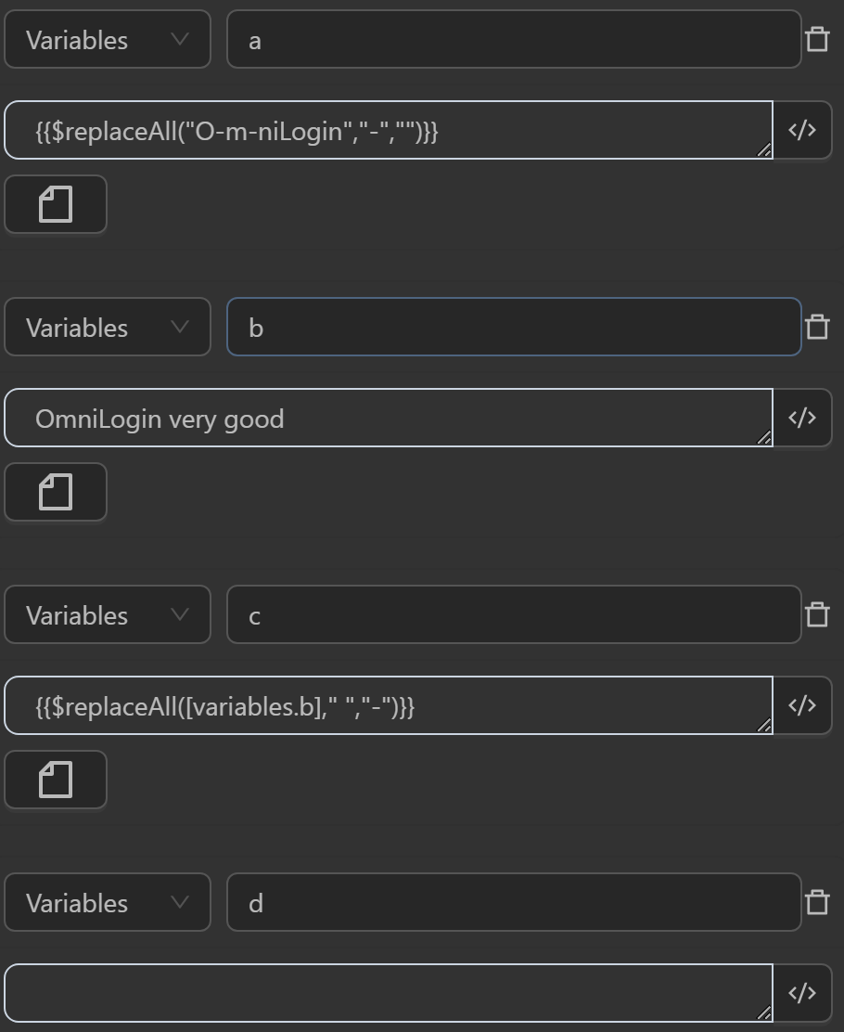Expand Variables dropdown for row b

pyautogui.click(x=108, y=327)
